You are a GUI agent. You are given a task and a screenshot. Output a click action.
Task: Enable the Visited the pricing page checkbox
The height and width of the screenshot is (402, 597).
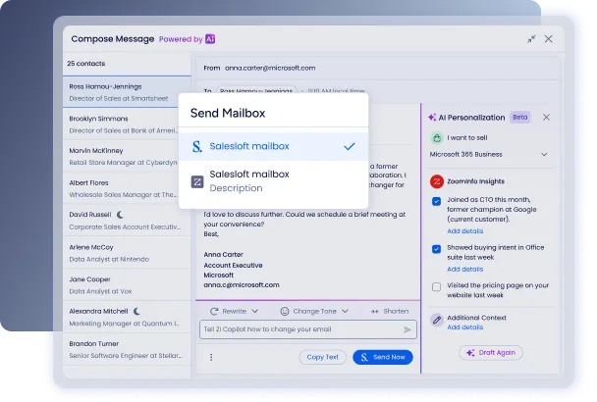coord(437,286)
